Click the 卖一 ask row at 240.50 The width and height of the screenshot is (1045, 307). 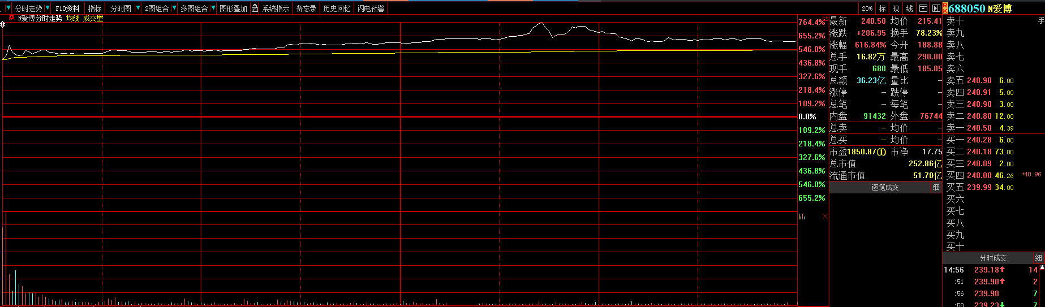(980, 128)
